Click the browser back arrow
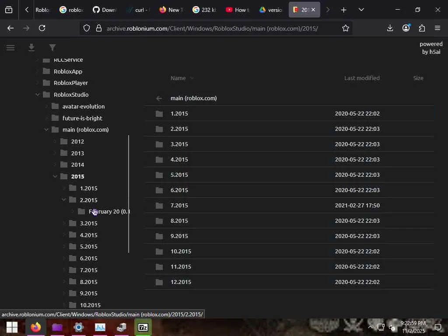Viewport: 448px width, 336px height. point(10,28)
